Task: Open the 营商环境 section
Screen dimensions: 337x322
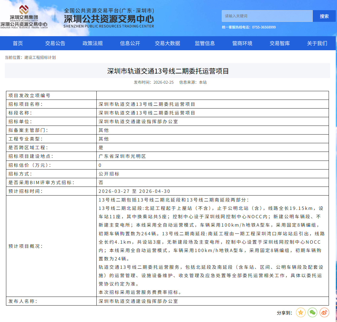Action: click(x=242, y=43)
